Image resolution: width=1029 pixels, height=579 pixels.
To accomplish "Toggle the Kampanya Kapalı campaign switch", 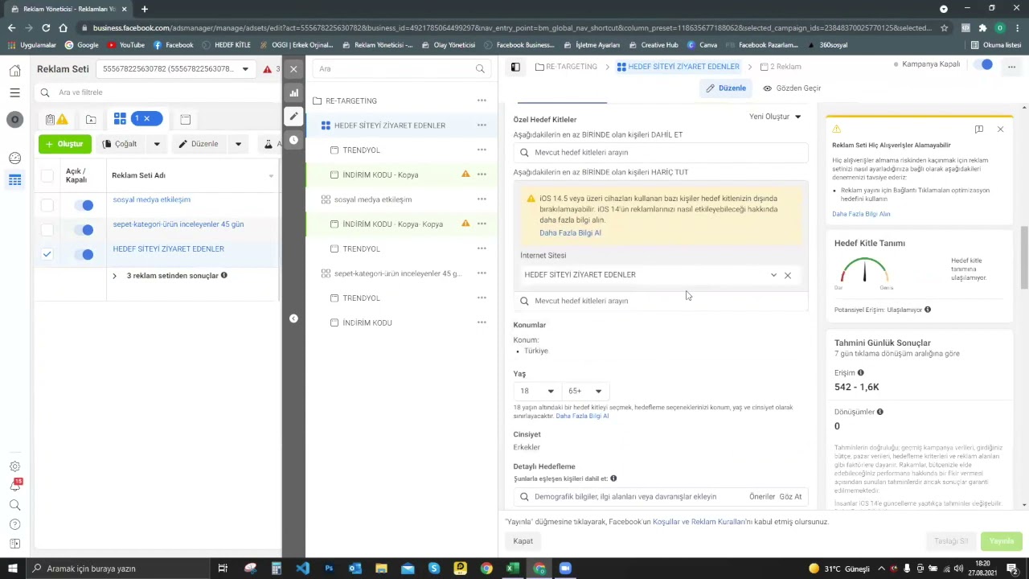I will coord(983,64).
